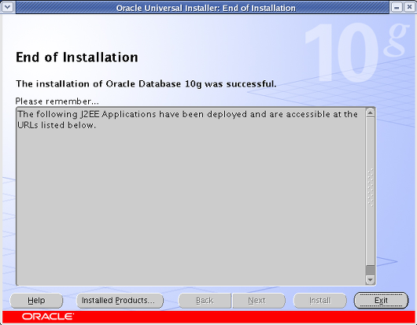The width and height of the screenshot is (417, 325).
Task: Click the Oracle logo in red footer
Action: (x=48, y=316)
